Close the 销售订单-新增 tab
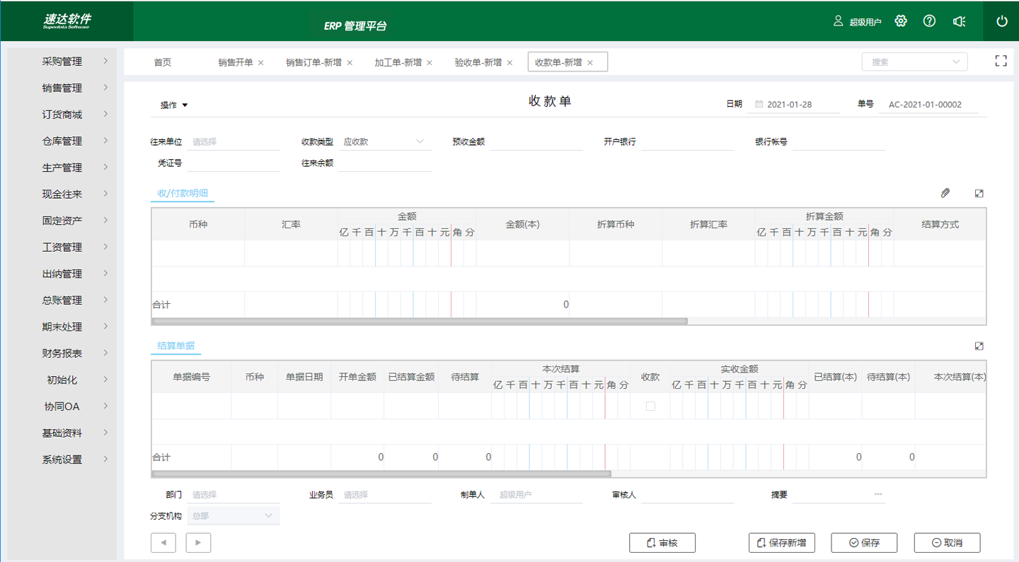 [350, 63]
